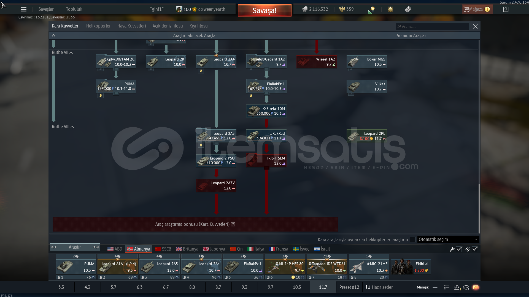
Task: Select the Strela-10M vehicle
Action: (x=266, y=111)
